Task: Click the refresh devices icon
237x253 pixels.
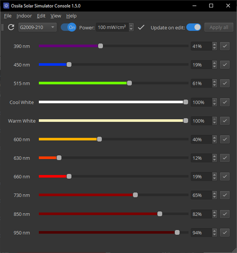Action: (11, 27)
